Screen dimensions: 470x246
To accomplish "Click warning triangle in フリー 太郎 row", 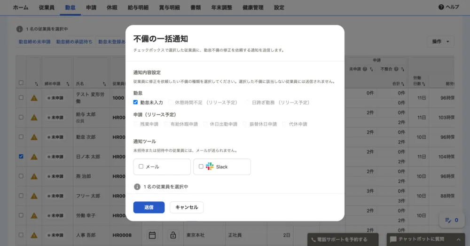I will 34,196.
